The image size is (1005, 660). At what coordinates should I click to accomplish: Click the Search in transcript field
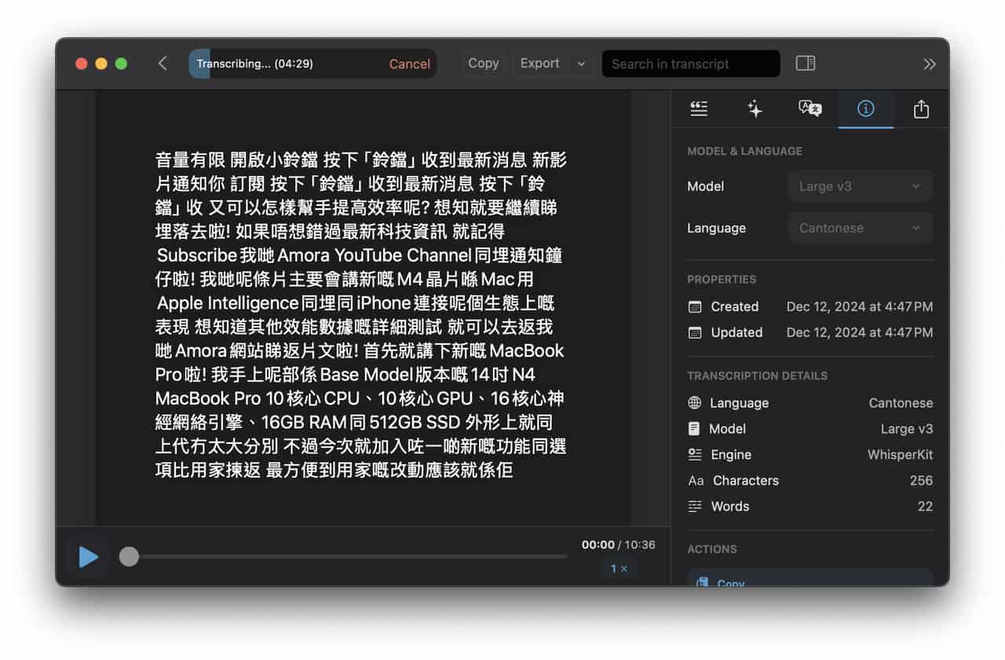coord(691,64)
